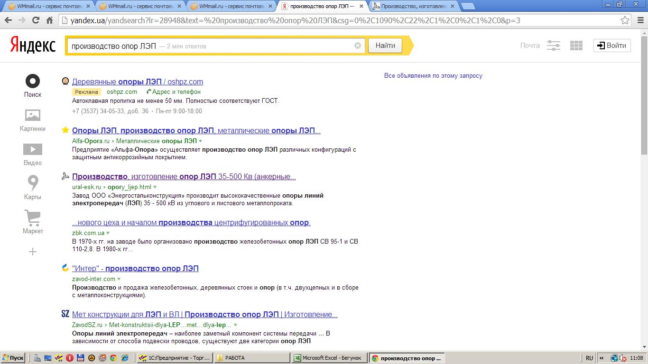This screenshot has width=648, height=364.
Task: Go to browser home page
Action: [49, 20]
